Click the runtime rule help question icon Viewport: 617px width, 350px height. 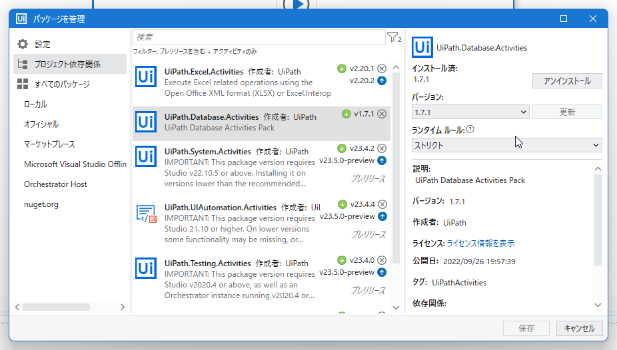pyautogui.click(x=470, y=129)
